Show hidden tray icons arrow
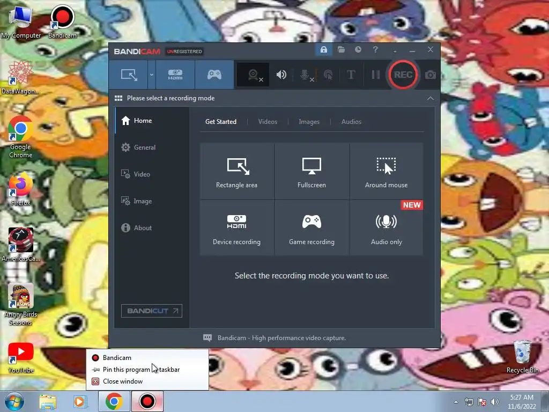 [x=456, y=402]
